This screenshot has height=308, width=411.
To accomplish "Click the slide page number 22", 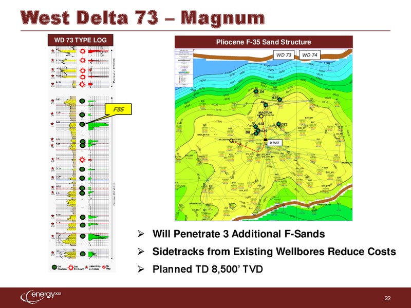I will click(x=387, y=298).
